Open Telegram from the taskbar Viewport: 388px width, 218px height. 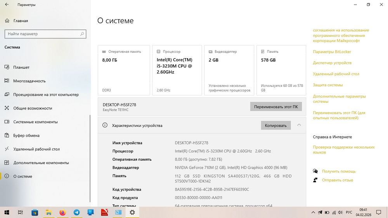tap(77, 212)
